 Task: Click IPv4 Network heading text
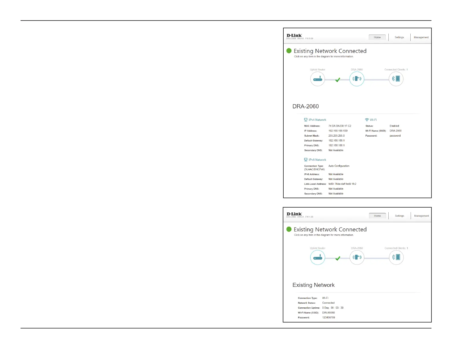click(317, 120)
